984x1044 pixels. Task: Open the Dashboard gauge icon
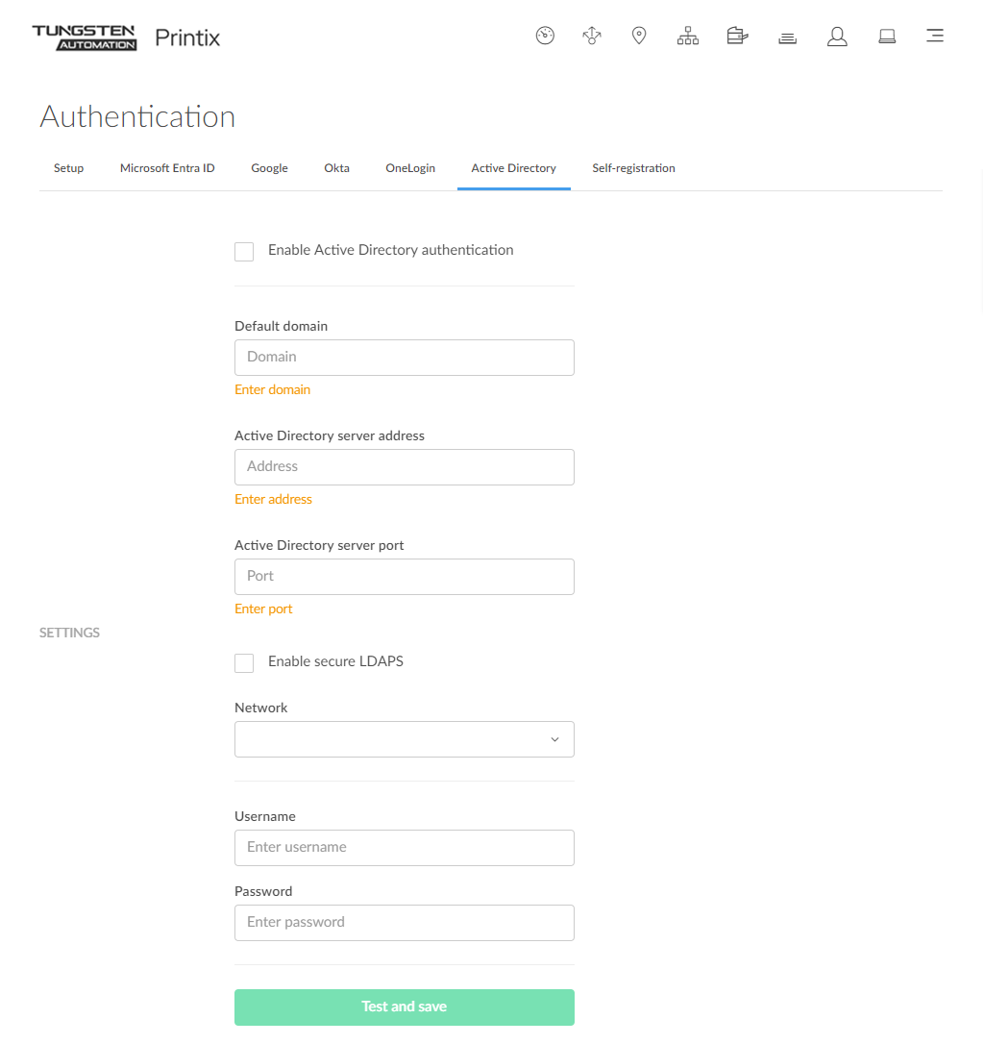pyautogui.click(x=545, y=37)
